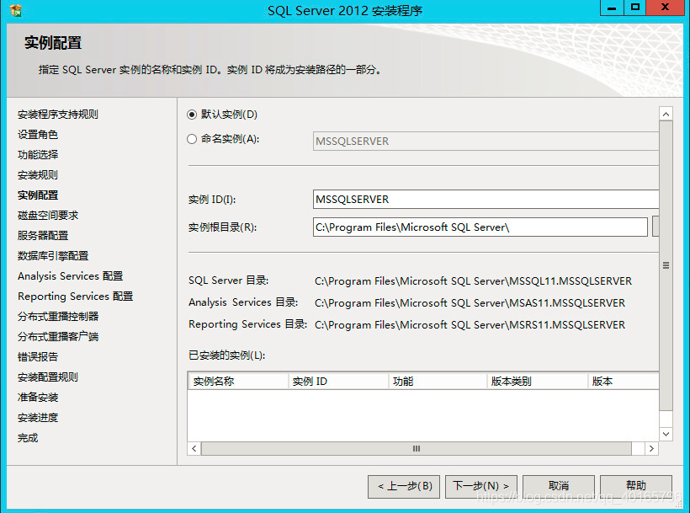Click the horizontal scrollbar left arrow
The height and width of the screenshot is (513, 690).
(x=194, y=449)
